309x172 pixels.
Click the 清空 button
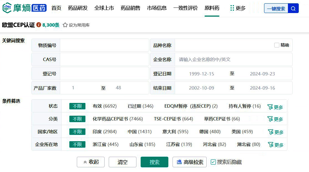point(123,162)
